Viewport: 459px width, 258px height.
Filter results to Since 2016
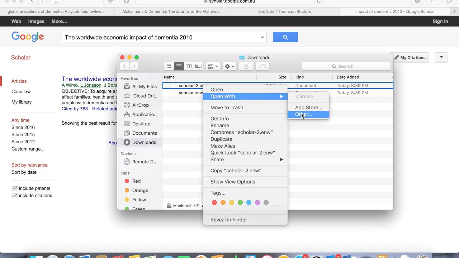click(23, 128)
